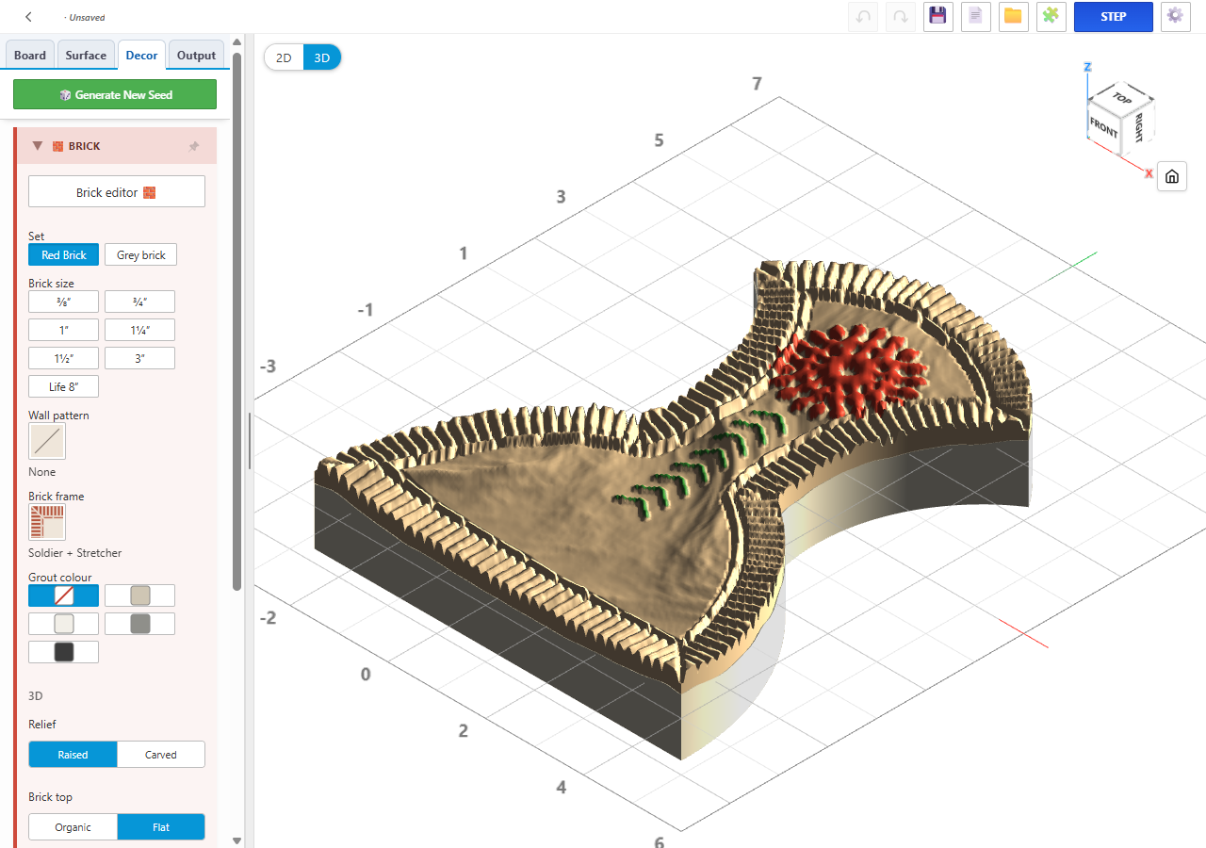1206x848 pixels.
Task: Select Carved relief option
Action: click(x=161, y=755)
